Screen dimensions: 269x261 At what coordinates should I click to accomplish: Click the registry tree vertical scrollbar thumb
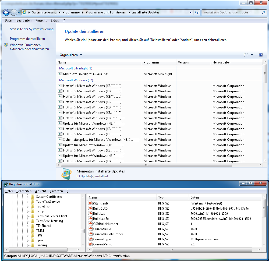(x=83, y=231)
